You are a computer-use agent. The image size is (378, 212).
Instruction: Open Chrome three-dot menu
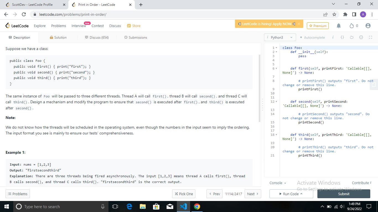coord(372,14)
